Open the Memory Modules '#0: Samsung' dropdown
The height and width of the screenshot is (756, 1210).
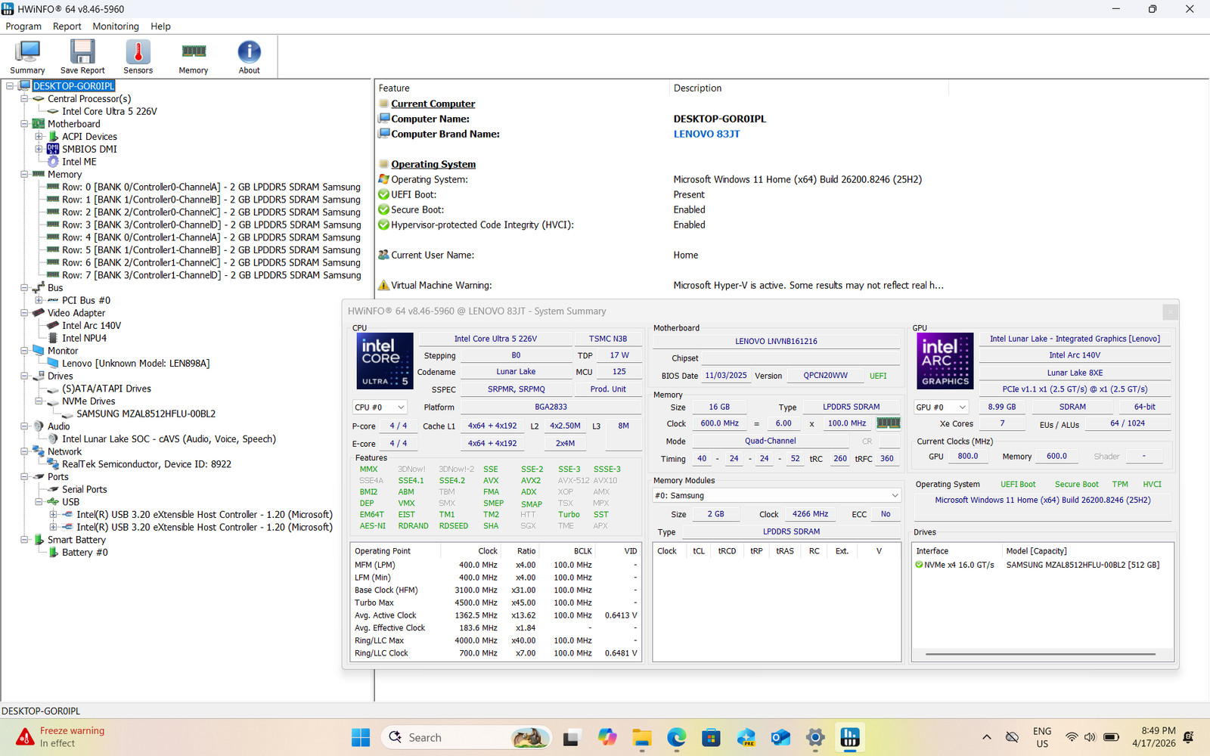(x=777, y=495)
